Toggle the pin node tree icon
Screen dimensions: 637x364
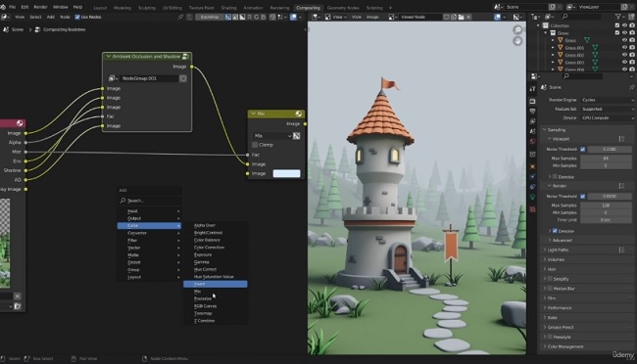click(180, 17)
